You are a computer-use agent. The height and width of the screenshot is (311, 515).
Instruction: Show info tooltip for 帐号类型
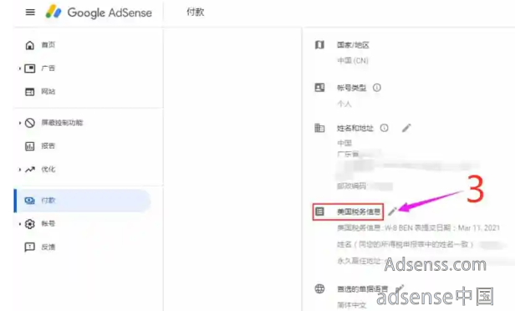click(x=377, y=88)
